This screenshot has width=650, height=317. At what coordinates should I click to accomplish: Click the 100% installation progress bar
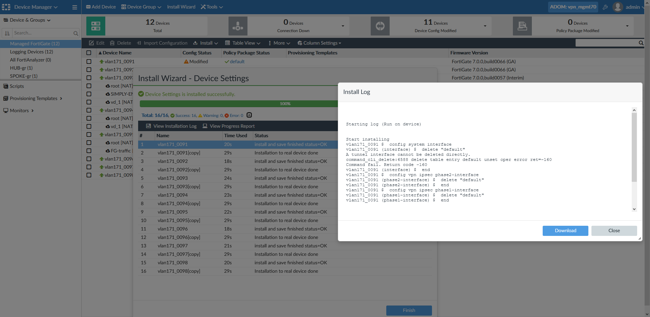coord(285,104)
